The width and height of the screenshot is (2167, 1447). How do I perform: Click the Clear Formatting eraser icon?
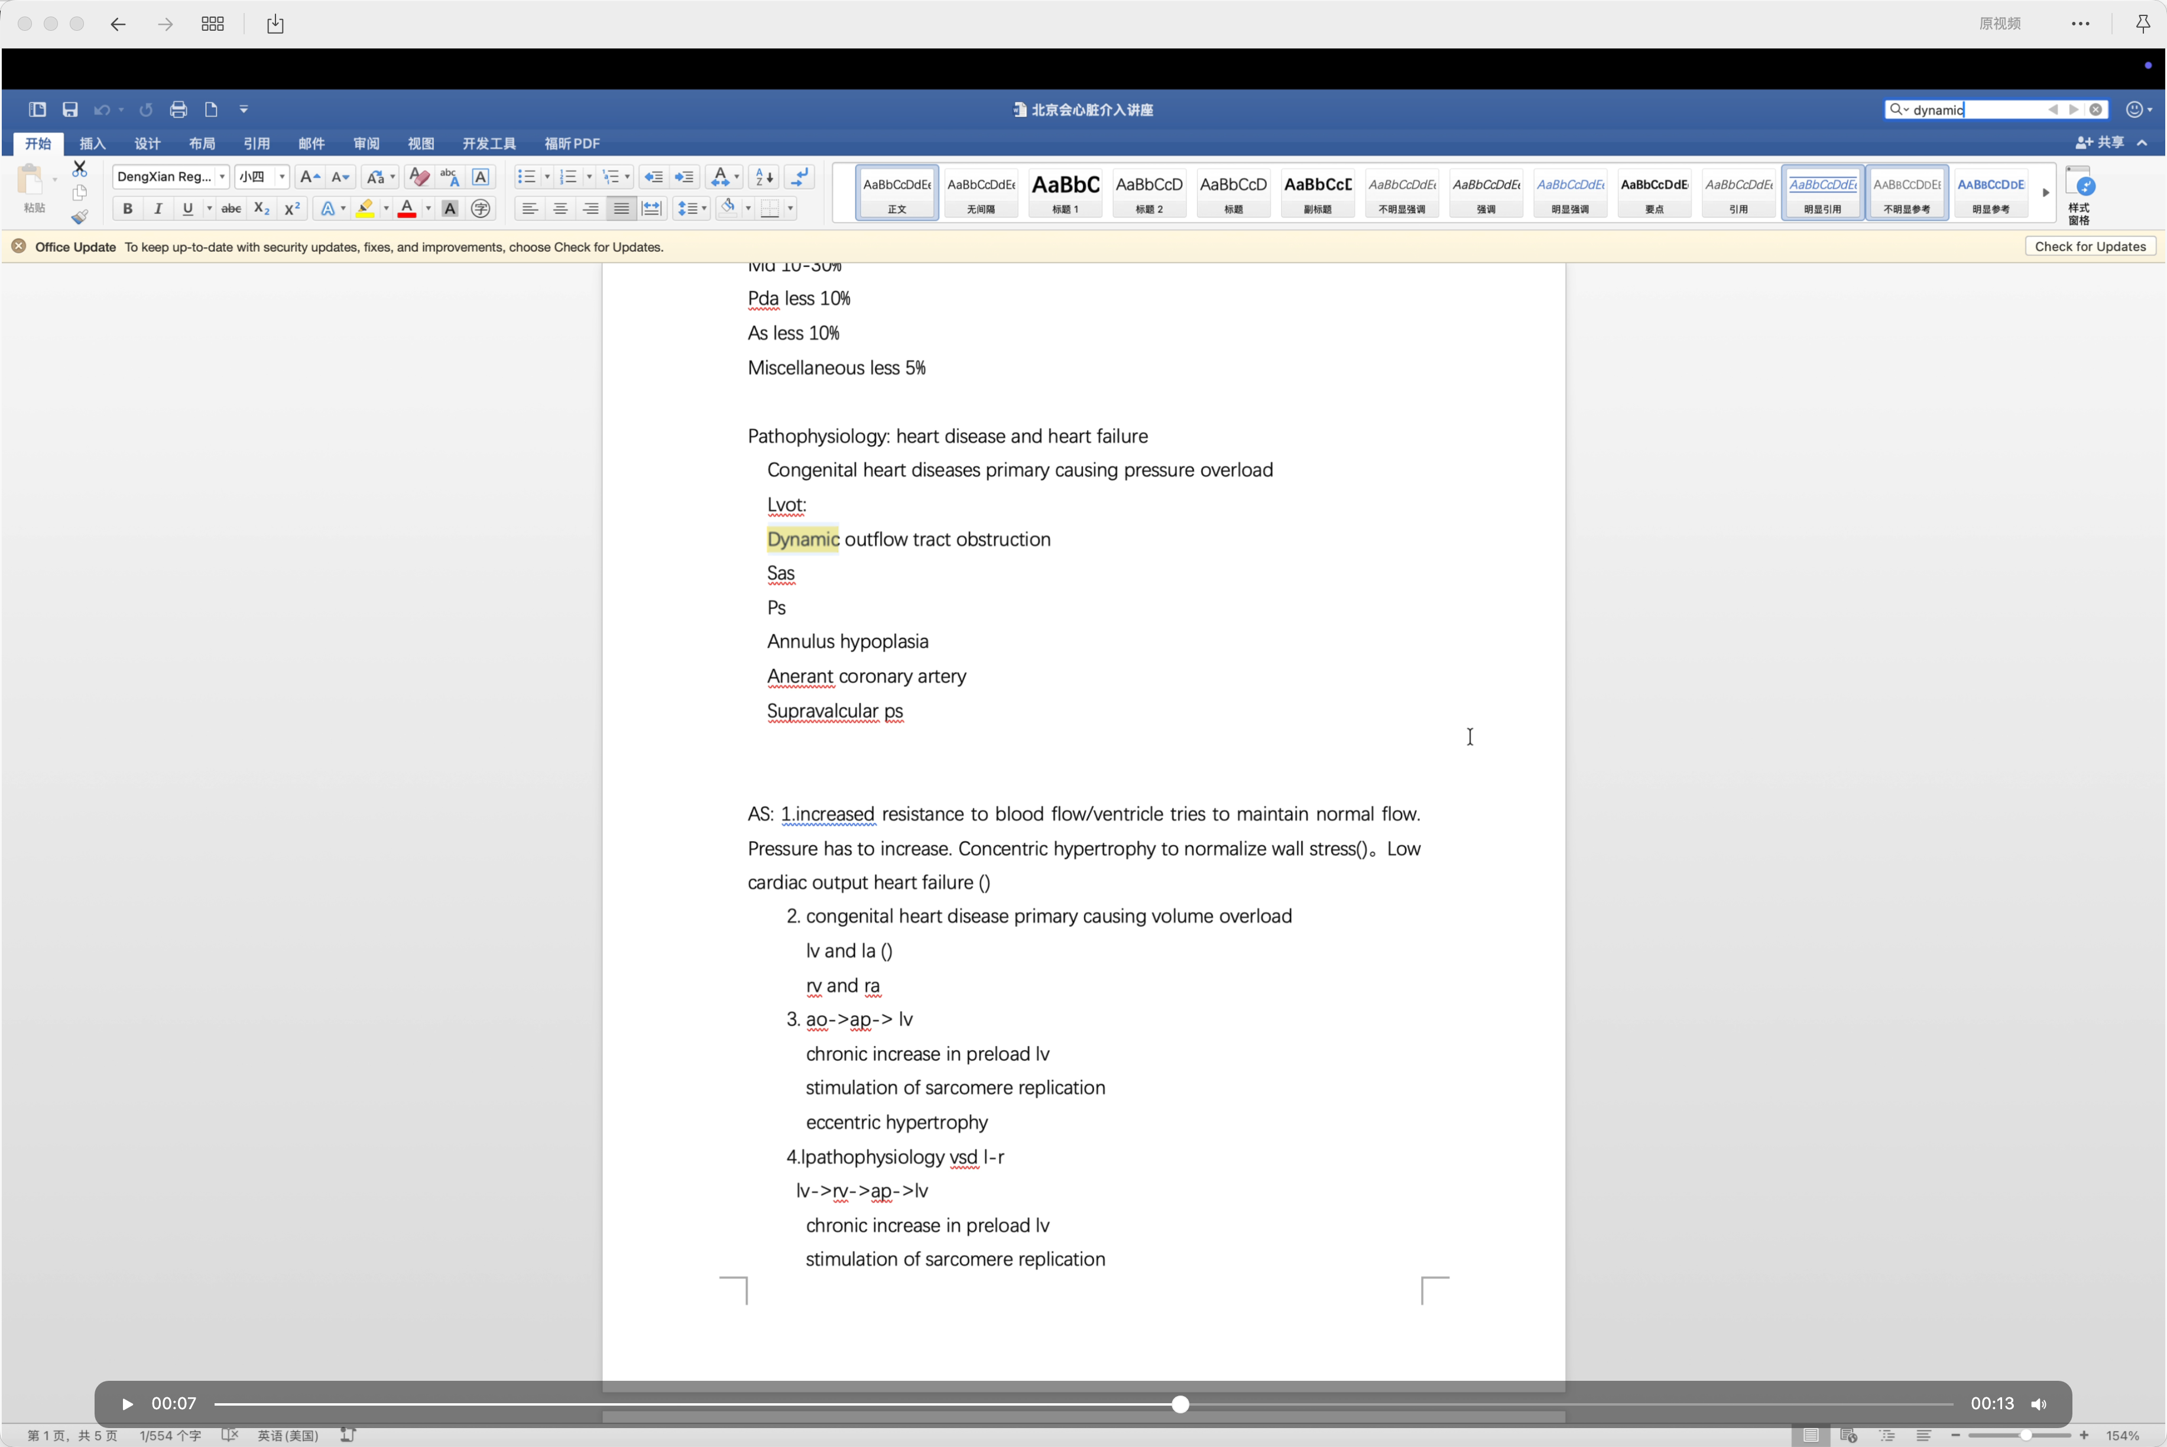418,177
